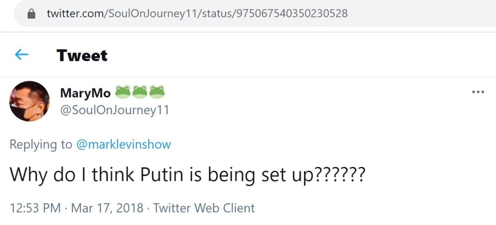The width and height of the screenshot is (496, 225).
Task: Open MaryMo's profile picture
Action: (30, 101)
